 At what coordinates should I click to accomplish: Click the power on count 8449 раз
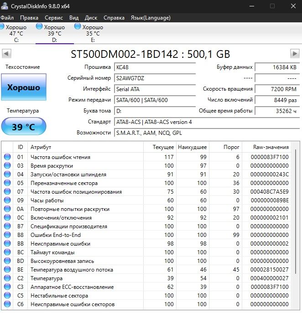[x=277, y=100]
